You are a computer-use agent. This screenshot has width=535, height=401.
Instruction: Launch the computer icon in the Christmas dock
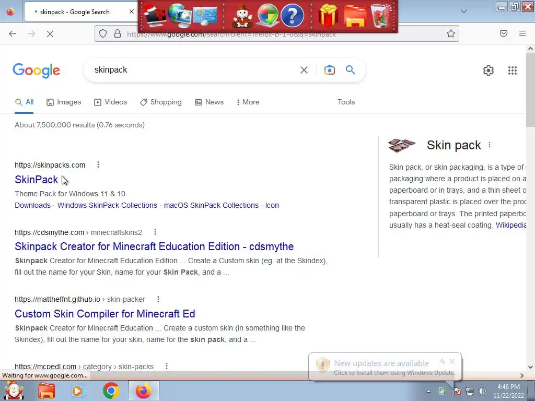[x=155, y=16]
